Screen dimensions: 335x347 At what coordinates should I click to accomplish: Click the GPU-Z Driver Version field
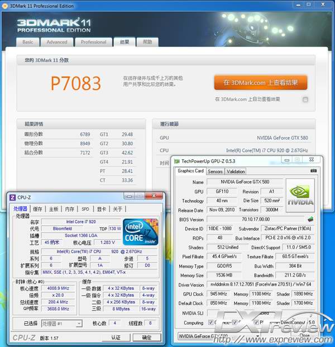click(261, 285)
